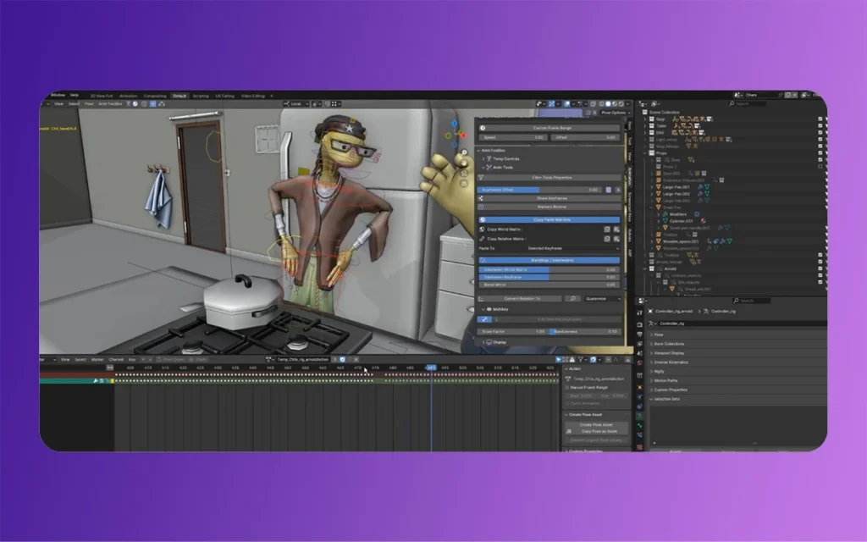This screenshot has width=867, height=542.
Task: Click the outliner display mode icon
Action: click(x=655, y=103)
